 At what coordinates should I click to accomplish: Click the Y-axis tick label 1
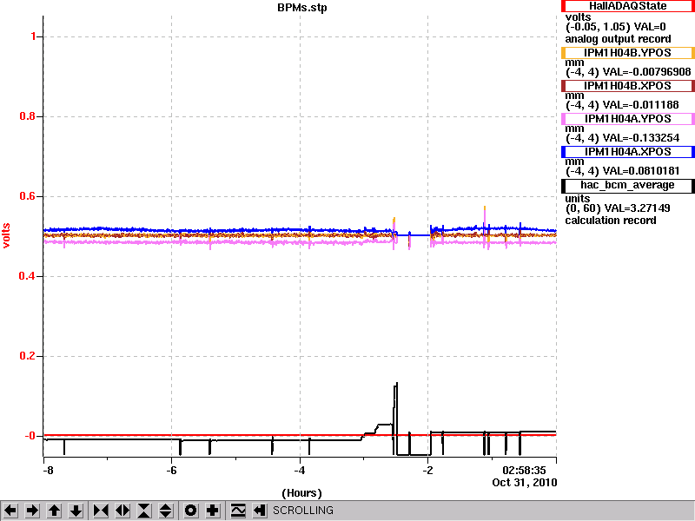click(33, 36)
